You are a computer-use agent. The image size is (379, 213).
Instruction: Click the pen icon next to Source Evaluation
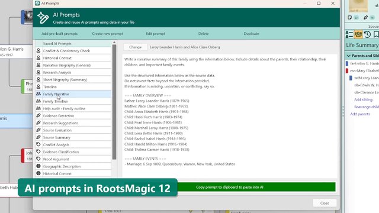[x=38, y=130]
